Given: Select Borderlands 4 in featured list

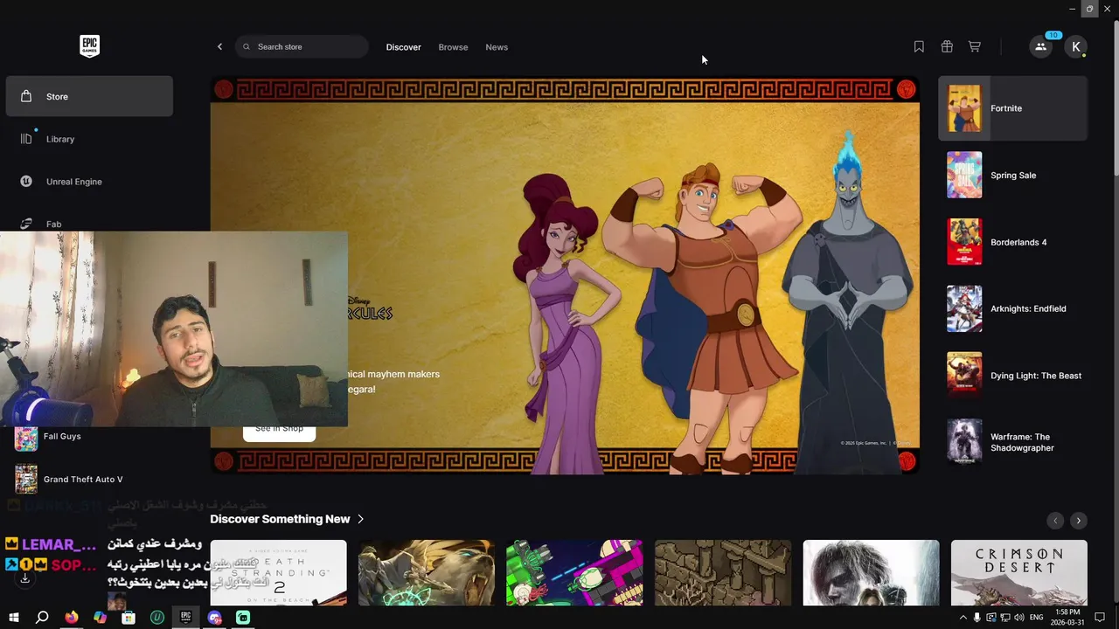Looking at the screenshot, I should pos(1012,242).
